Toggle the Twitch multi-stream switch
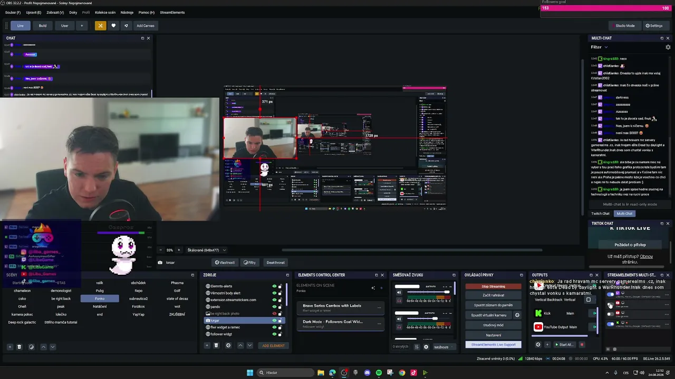This screenshot has height=379, width=675. point(610,294)
